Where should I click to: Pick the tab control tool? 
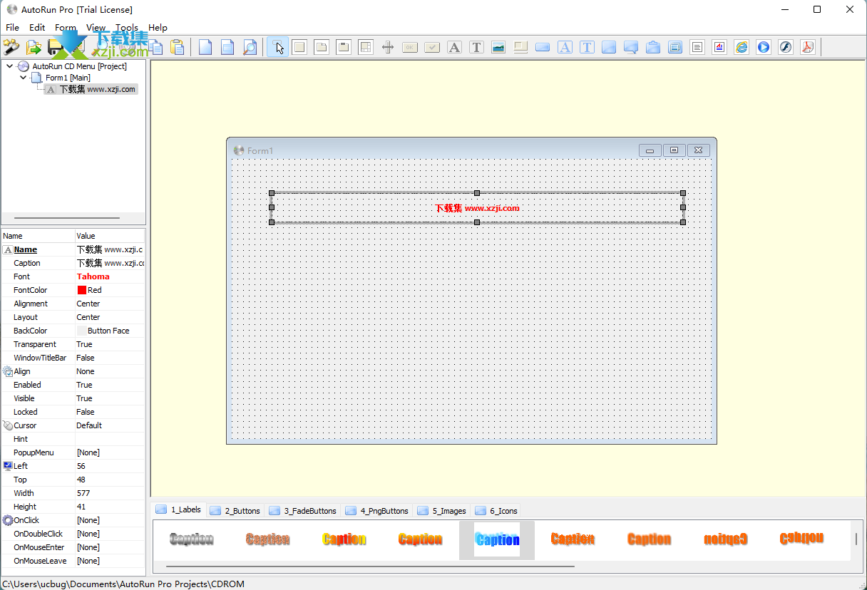322,48
